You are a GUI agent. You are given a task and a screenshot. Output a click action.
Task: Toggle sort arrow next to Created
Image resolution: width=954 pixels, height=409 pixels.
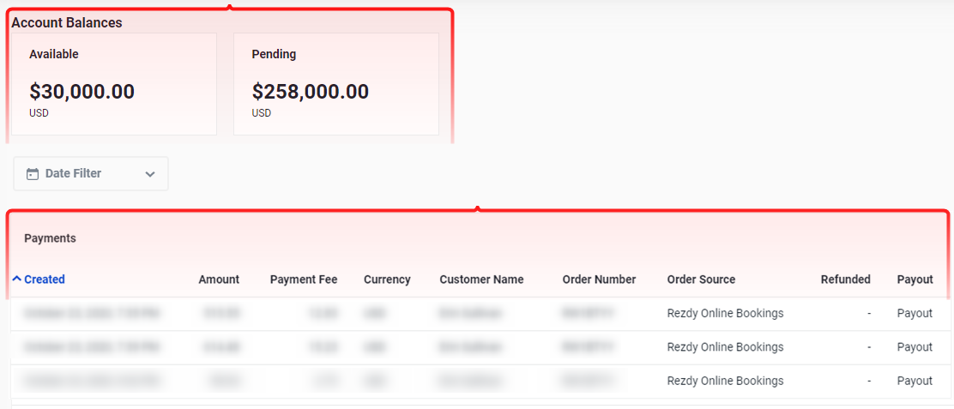(17, 279)
